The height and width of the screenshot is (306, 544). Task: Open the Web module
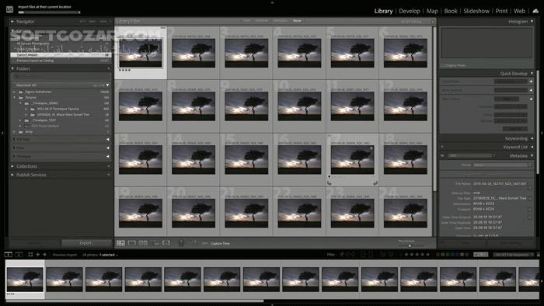(x=519, y=11)
